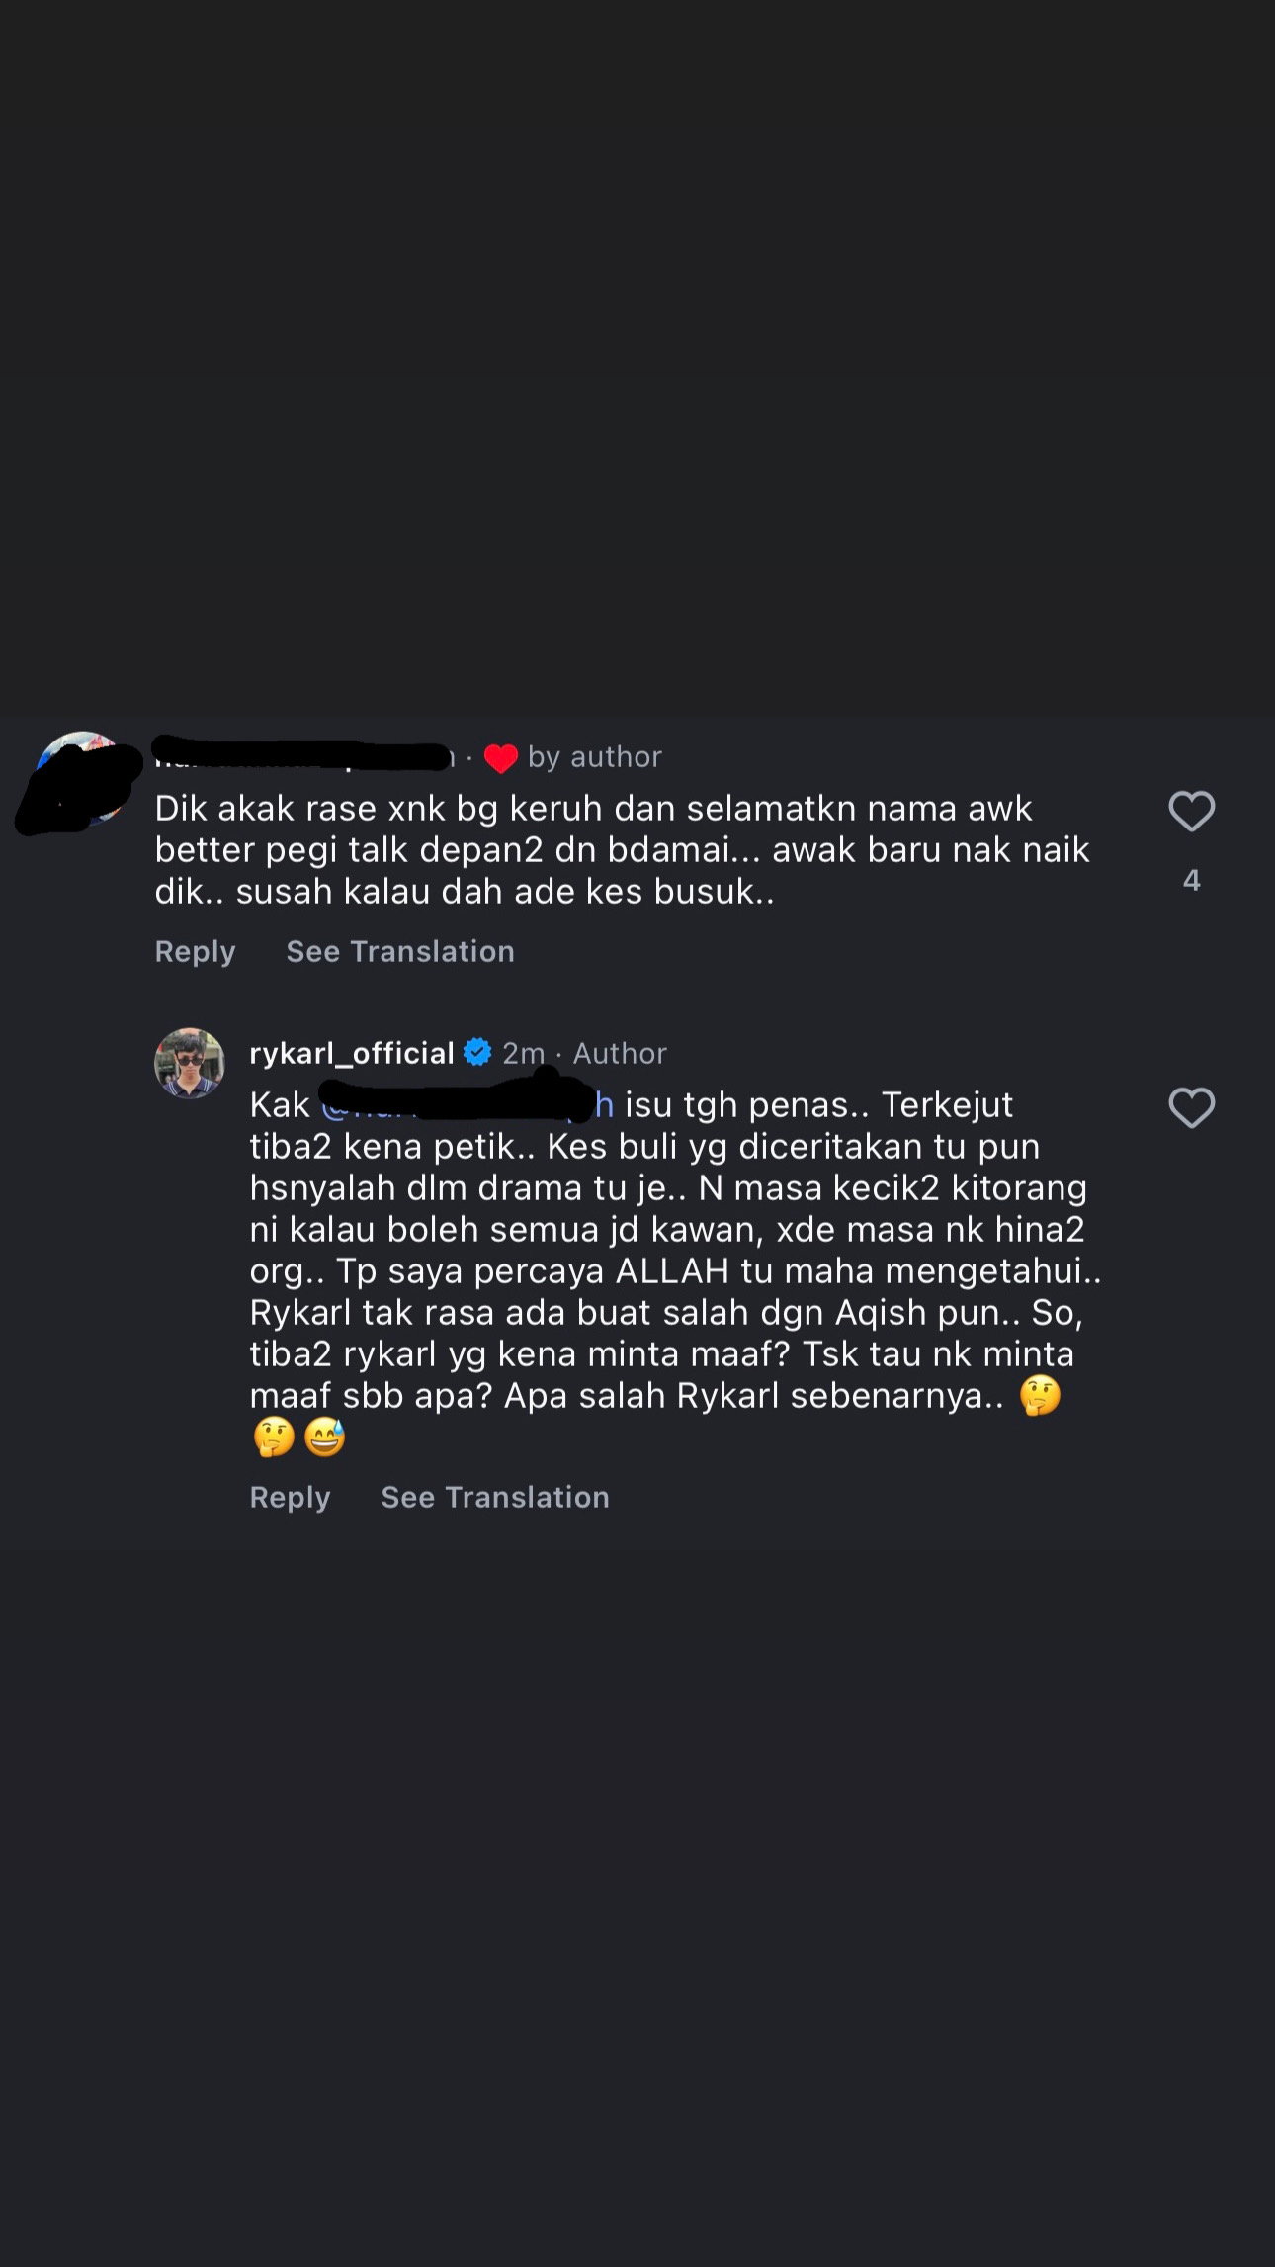Tap the 'by author' label
The height and width of the screenshot is (2267, 1275).
(x=595, y=757)
